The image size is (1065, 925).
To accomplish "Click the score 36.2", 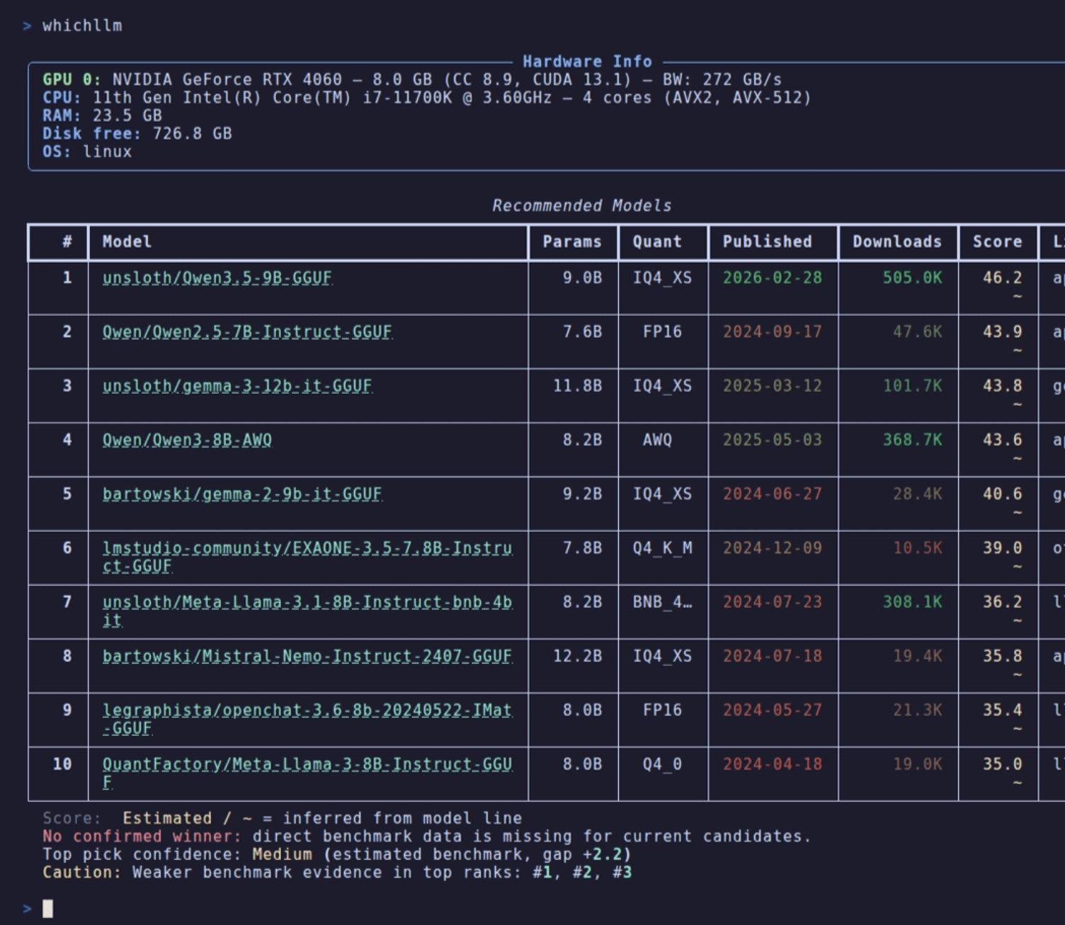I will [x=1003, y=602].
